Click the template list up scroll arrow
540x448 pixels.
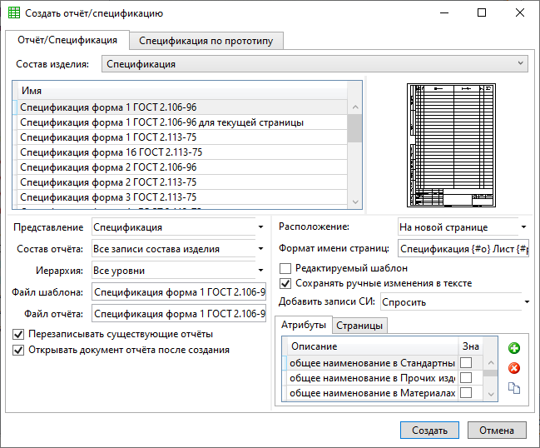(x=355, y=107)
